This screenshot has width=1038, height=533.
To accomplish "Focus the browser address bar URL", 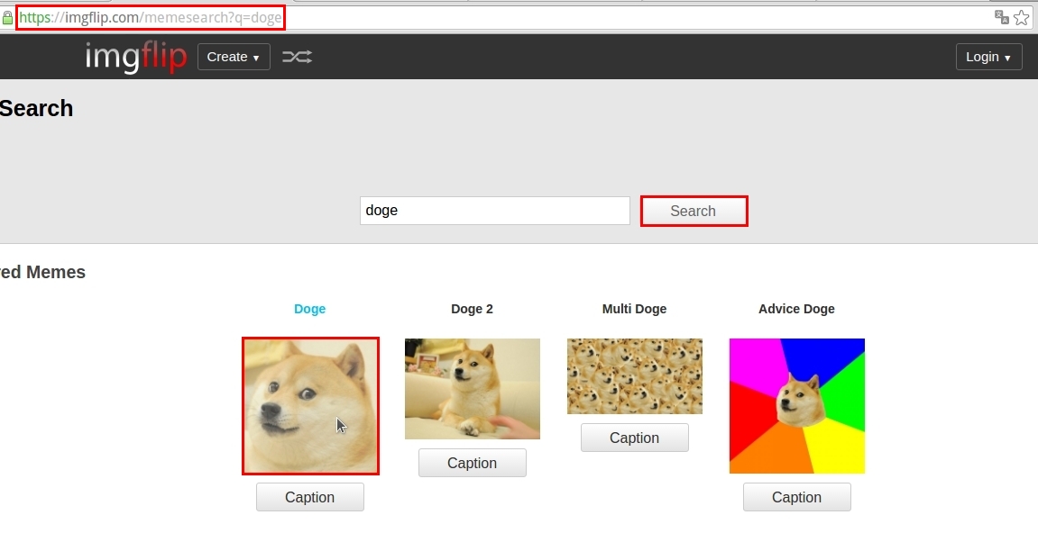I will pyautogui.click(x=151, y=18).
